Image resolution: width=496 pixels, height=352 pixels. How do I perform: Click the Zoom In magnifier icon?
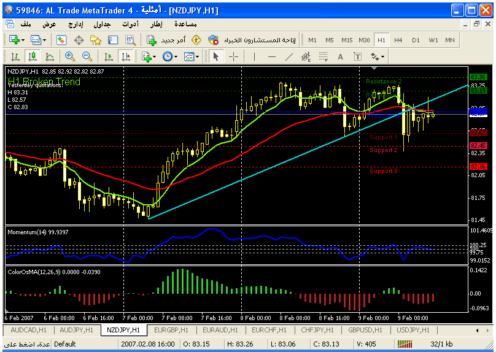coord(69,56)
